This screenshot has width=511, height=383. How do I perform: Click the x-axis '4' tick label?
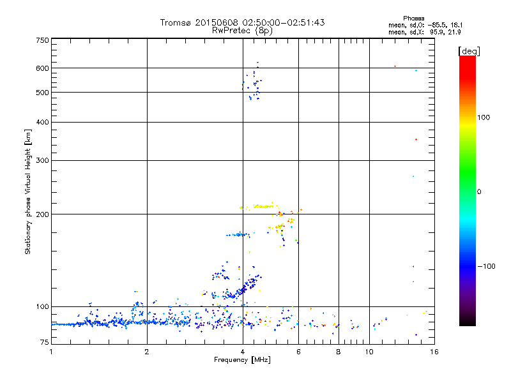pos(243,352)
